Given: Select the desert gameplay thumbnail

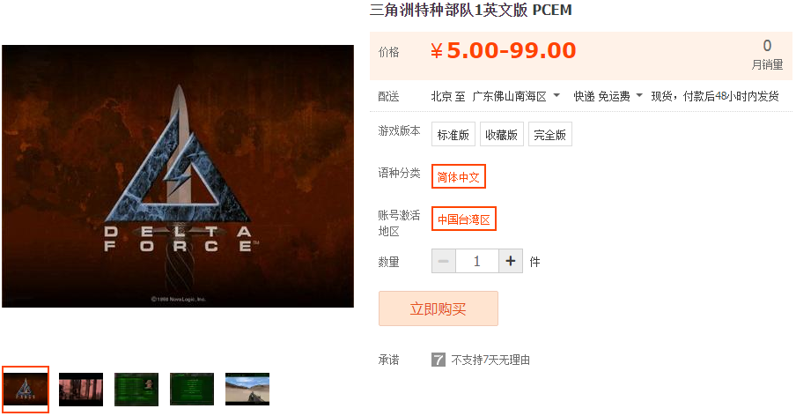Looking at the screenshot, I should [247, 389].
